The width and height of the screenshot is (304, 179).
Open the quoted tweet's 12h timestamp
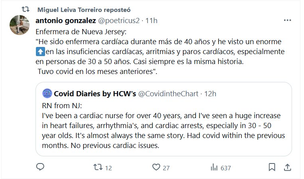coord(210,94)
